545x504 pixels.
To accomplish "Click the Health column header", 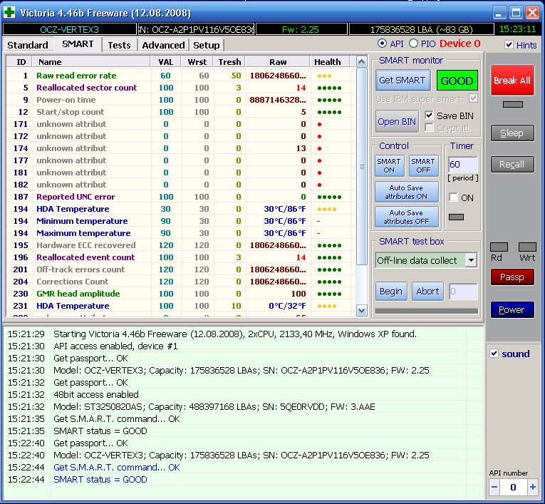I will point(329,62).
